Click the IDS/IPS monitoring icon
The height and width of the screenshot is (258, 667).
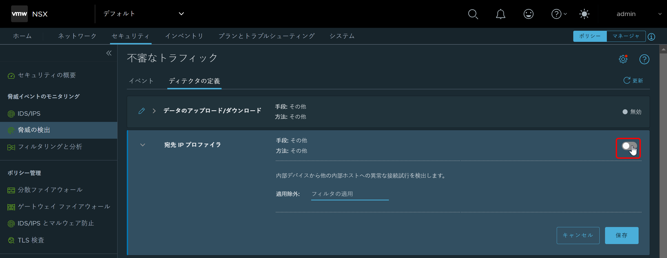(11, 114)
